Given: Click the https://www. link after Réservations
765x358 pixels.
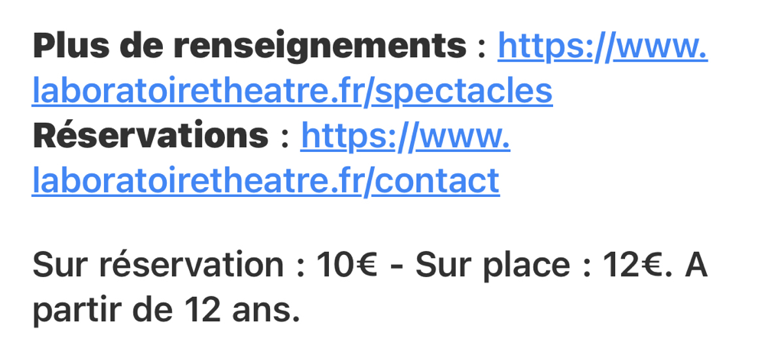Looking at the screenshot, I should pyautogui.click(x=405, y=137).
